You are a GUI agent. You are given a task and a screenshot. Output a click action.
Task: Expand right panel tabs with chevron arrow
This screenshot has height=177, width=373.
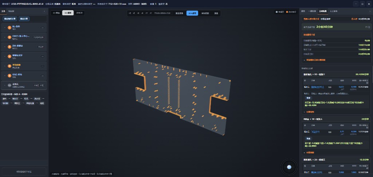[370, 11]
